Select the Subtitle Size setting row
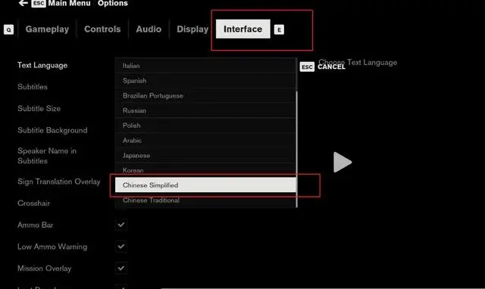 (39, 108)
